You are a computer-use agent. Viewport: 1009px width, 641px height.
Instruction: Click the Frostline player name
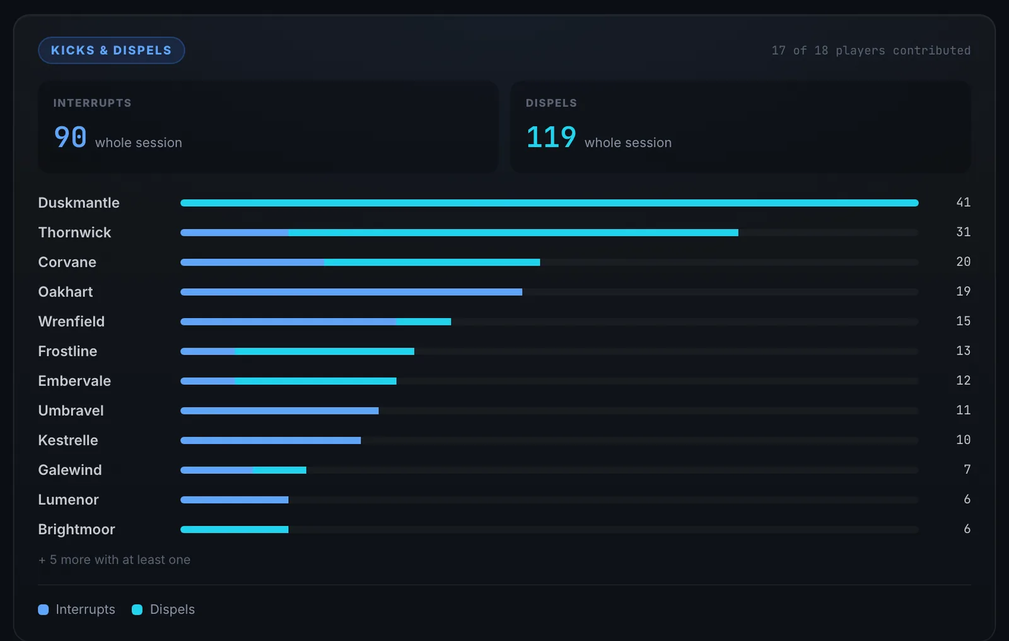(67, 351)
